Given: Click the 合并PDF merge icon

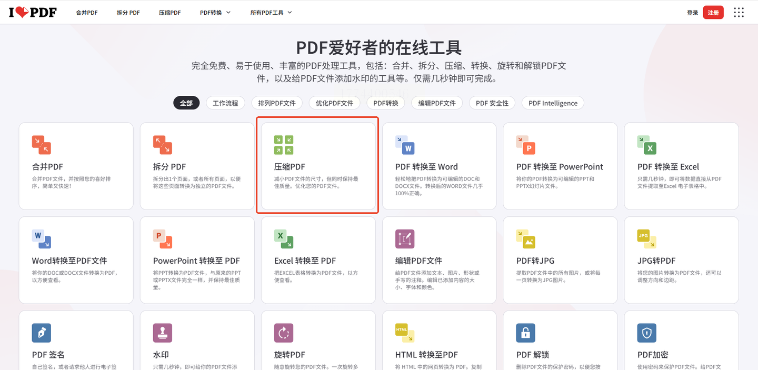Looking at the screenshot, I should [42, 145].
